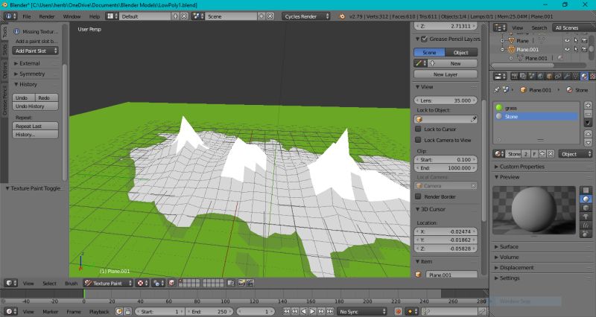Open the Modifiers wrench tab
Image resolution: width=596 pixels, height=317 pixels.
point(567,77)
